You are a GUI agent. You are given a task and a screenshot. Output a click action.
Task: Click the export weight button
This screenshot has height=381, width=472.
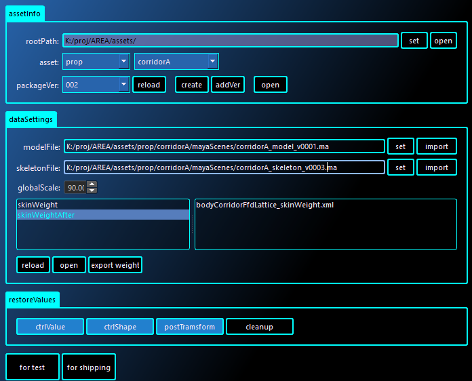115,265
